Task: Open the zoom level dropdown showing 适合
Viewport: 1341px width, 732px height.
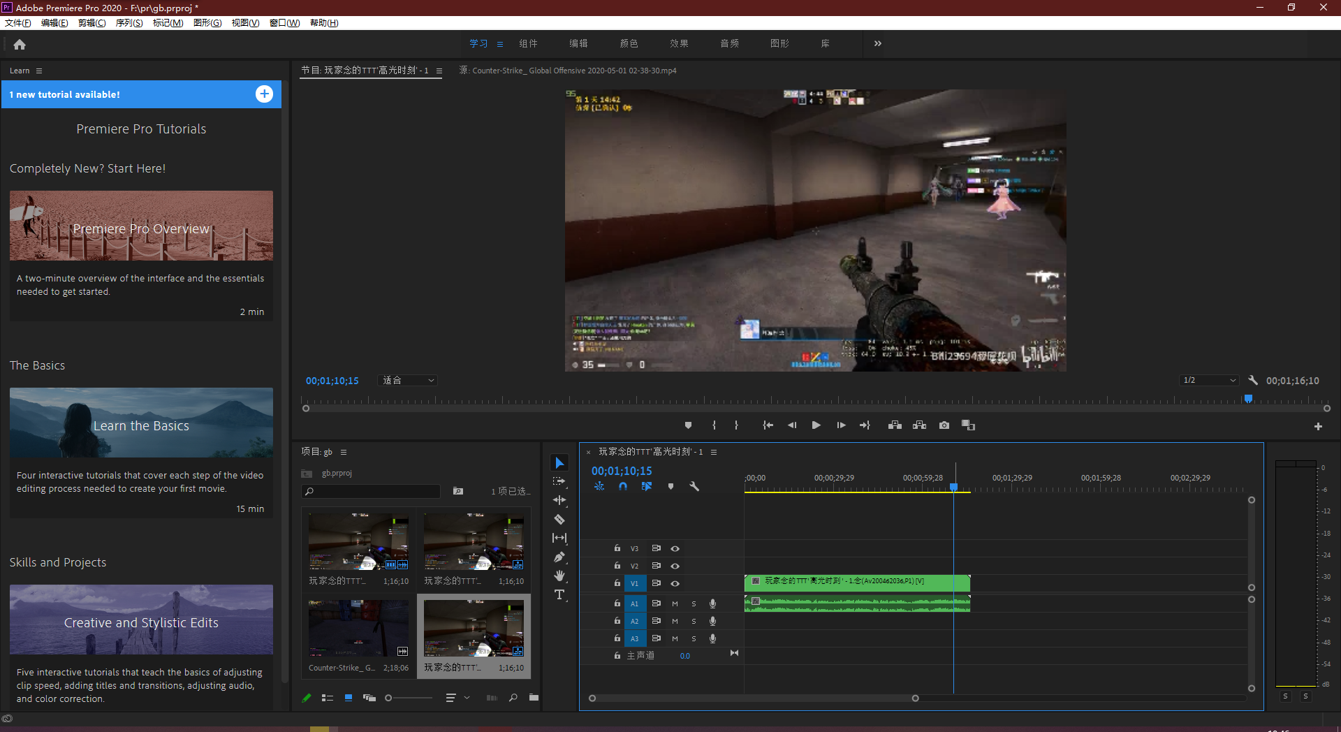Action: (x=409, y=381)
